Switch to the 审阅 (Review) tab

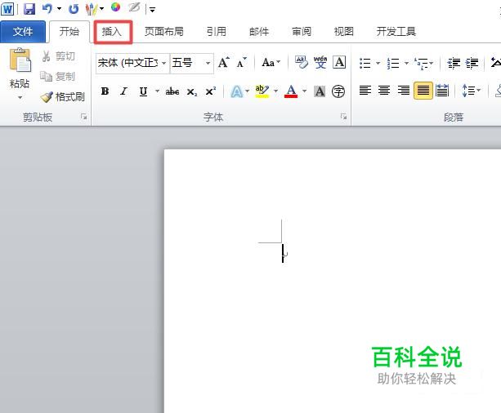coord(302,31)
